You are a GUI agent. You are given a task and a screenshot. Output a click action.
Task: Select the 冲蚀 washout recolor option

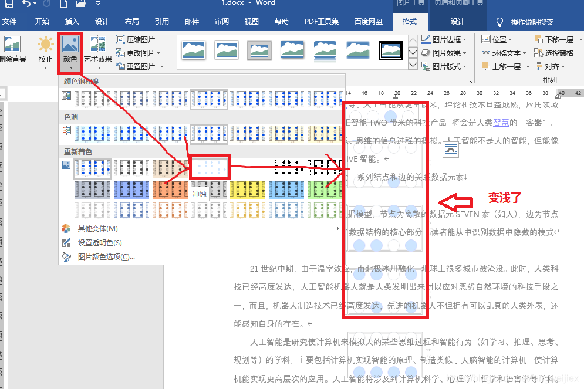[x=210, y=168]
